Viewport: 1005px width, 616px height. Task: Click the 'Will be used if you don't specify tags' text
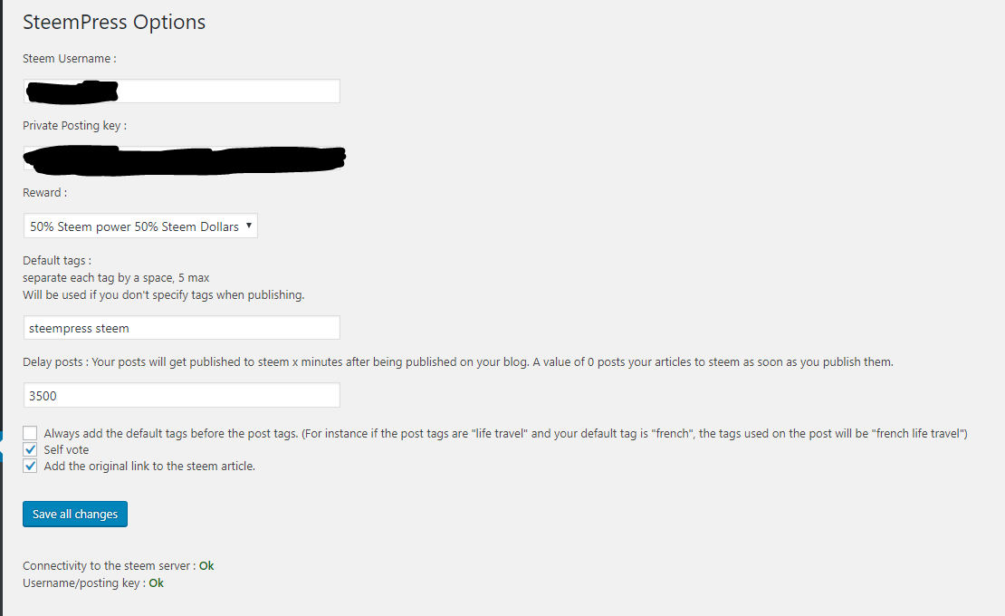(x=163, y=294)
